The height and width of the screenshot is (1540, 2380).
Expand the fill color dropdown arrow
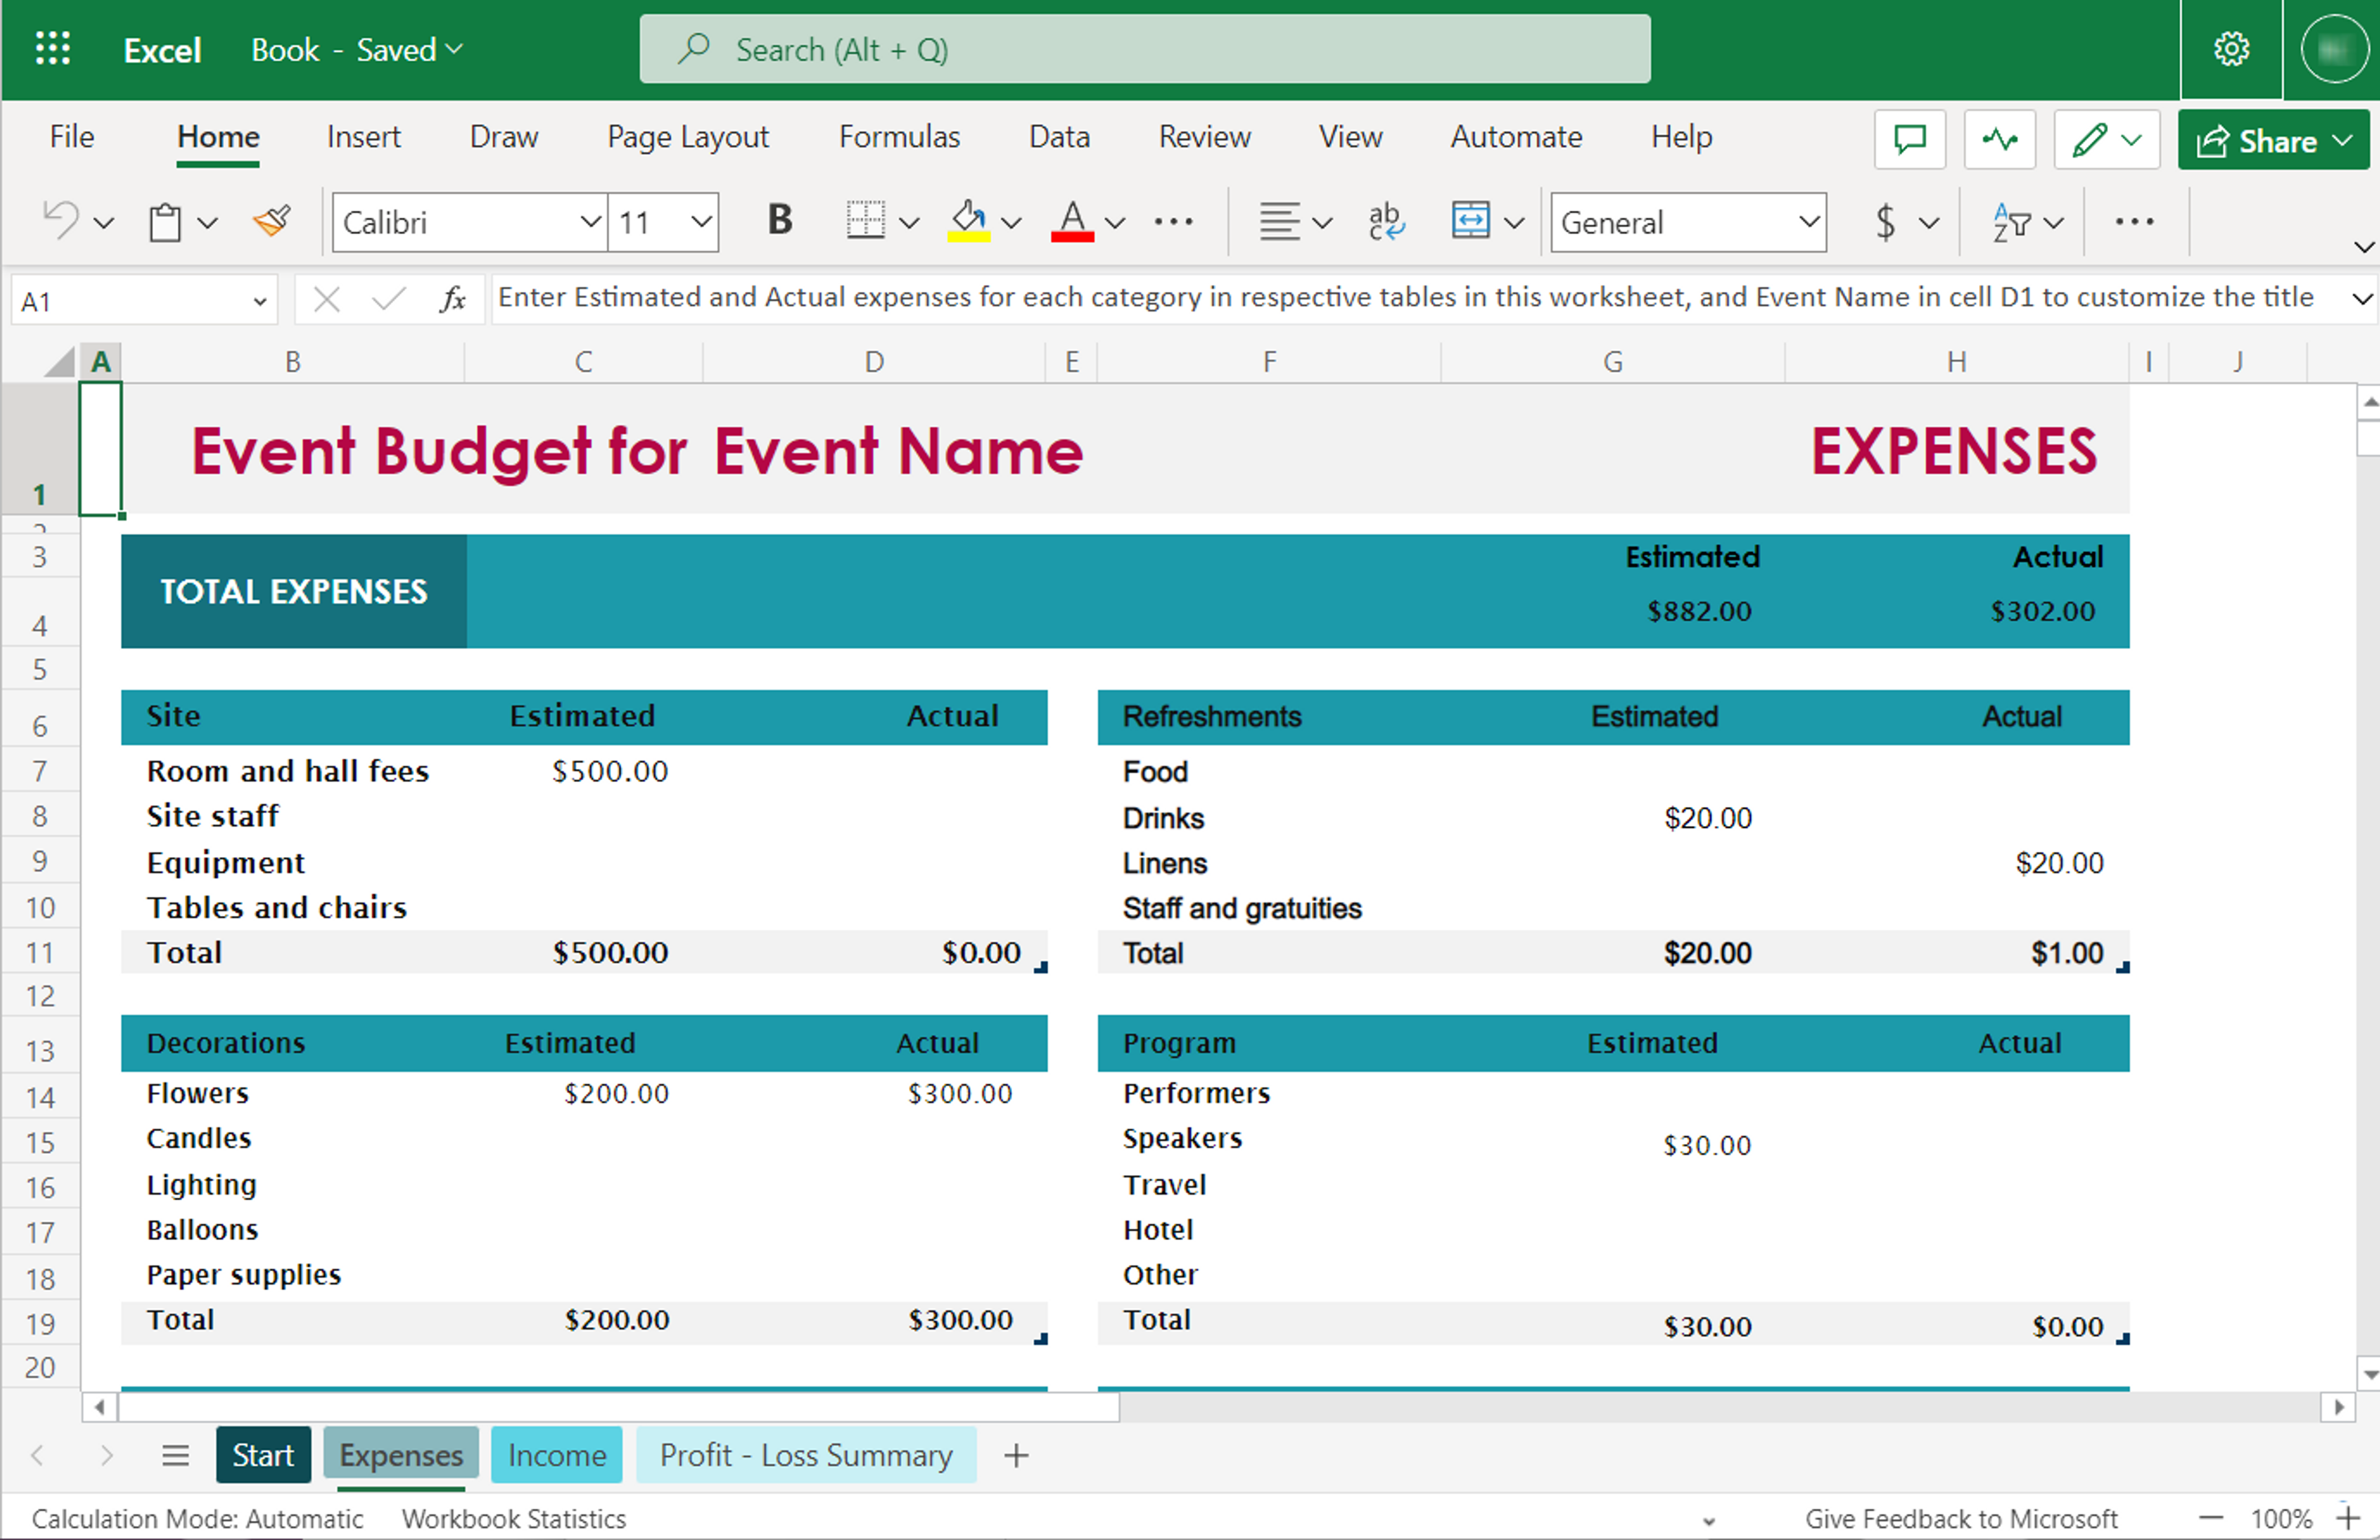1012,222
